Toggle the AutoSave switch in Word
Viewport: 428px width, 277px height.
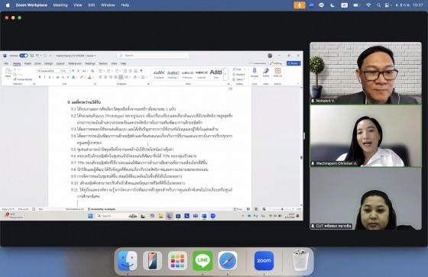click(x=24, y=56)
